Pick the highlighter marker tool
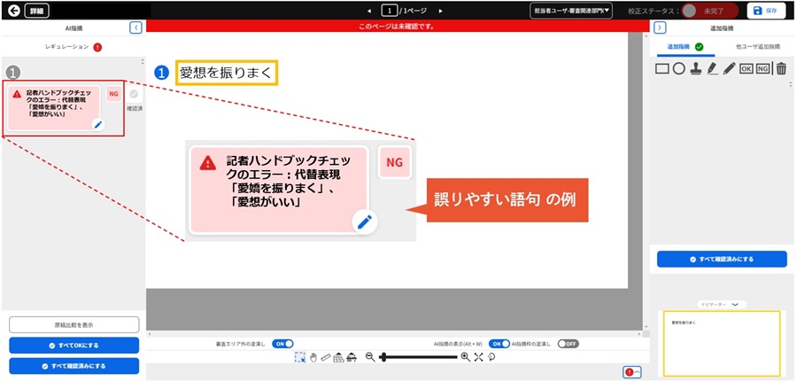 tap(713, 68)
